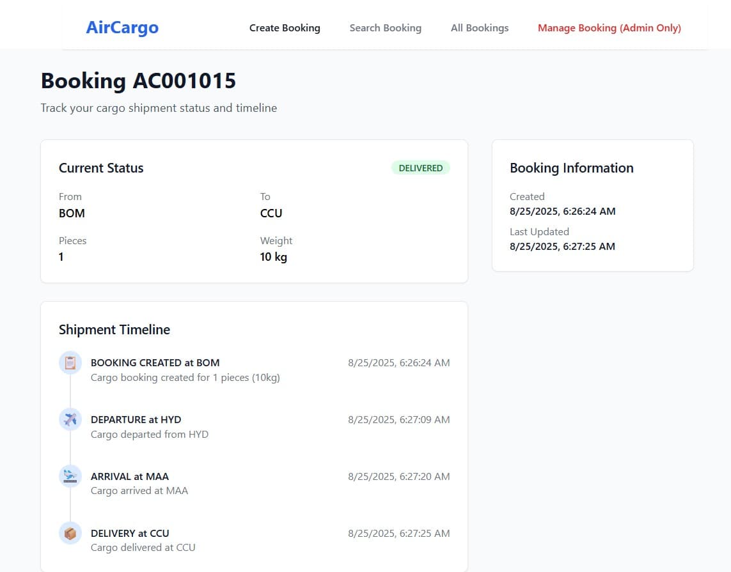Click the Booking Information heading
Screen dimensions: 731x572
click(572, 168)
